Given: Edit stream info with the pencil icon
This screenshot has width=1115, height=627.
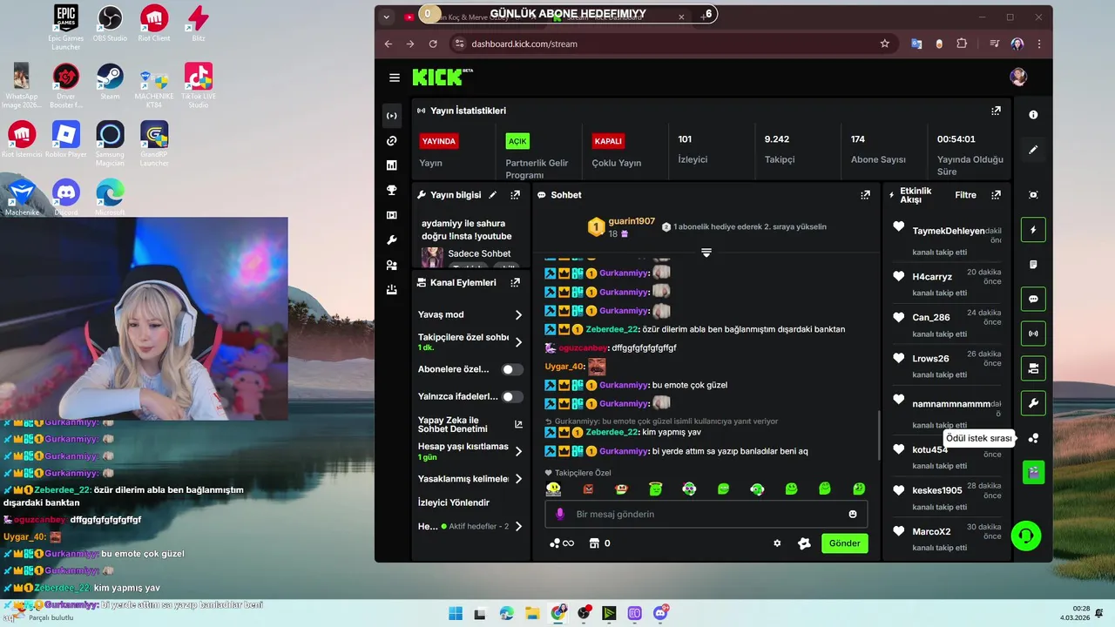Looking at the screenshot, I should tap(493, 195).
